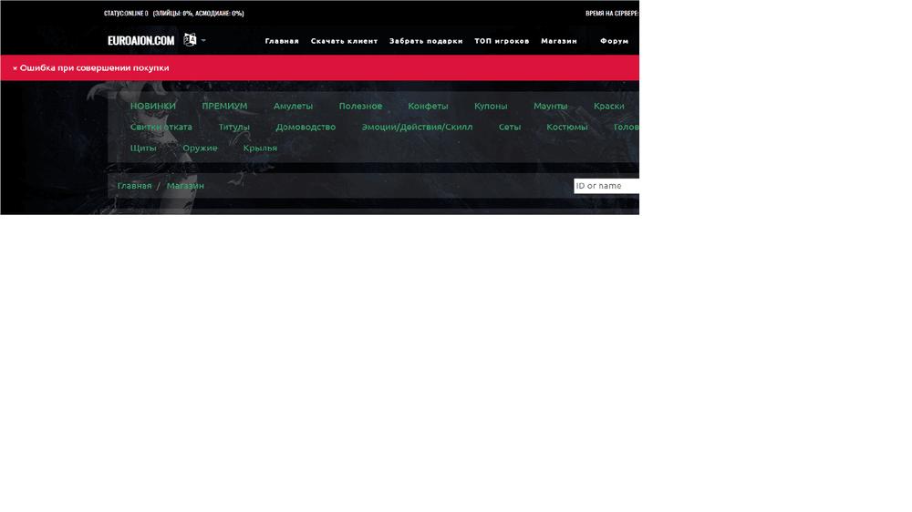This screenshot has width=912, height=512.
Task: Open Магазин in top navigation
Action: [x=558, y=41]
